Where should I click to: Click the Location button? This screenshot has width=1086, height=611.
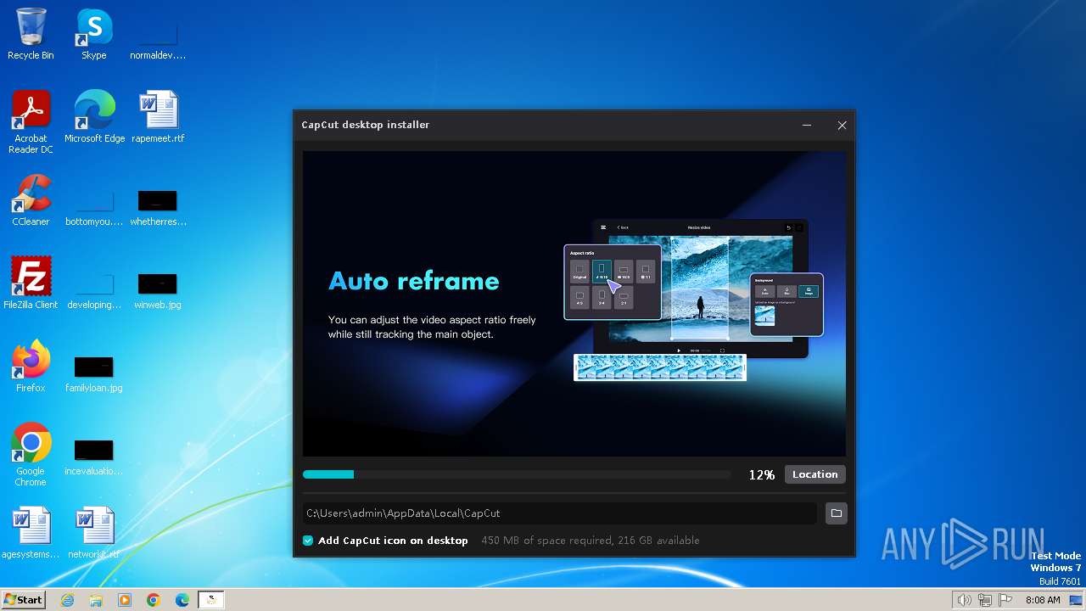tap(814, 474)
